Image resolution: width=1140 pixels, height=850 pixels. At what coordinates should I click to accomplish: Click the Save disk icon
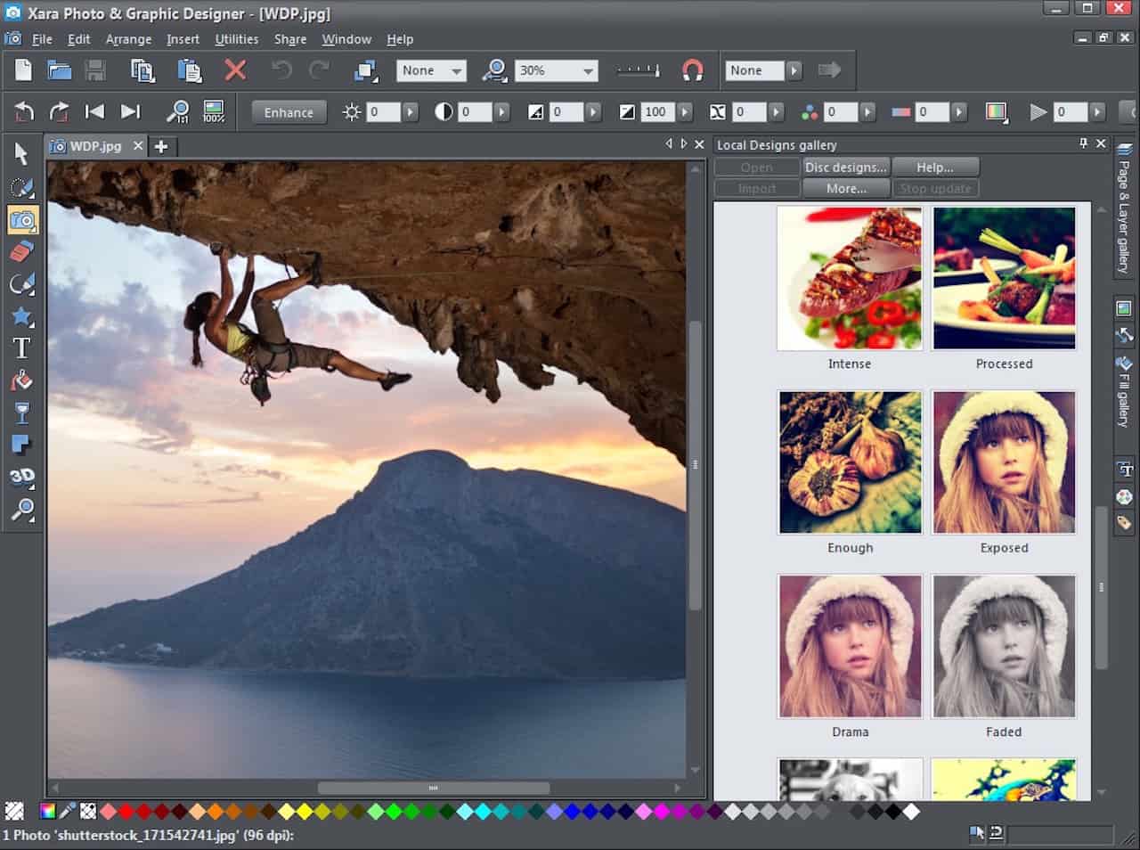pos(95,70)
